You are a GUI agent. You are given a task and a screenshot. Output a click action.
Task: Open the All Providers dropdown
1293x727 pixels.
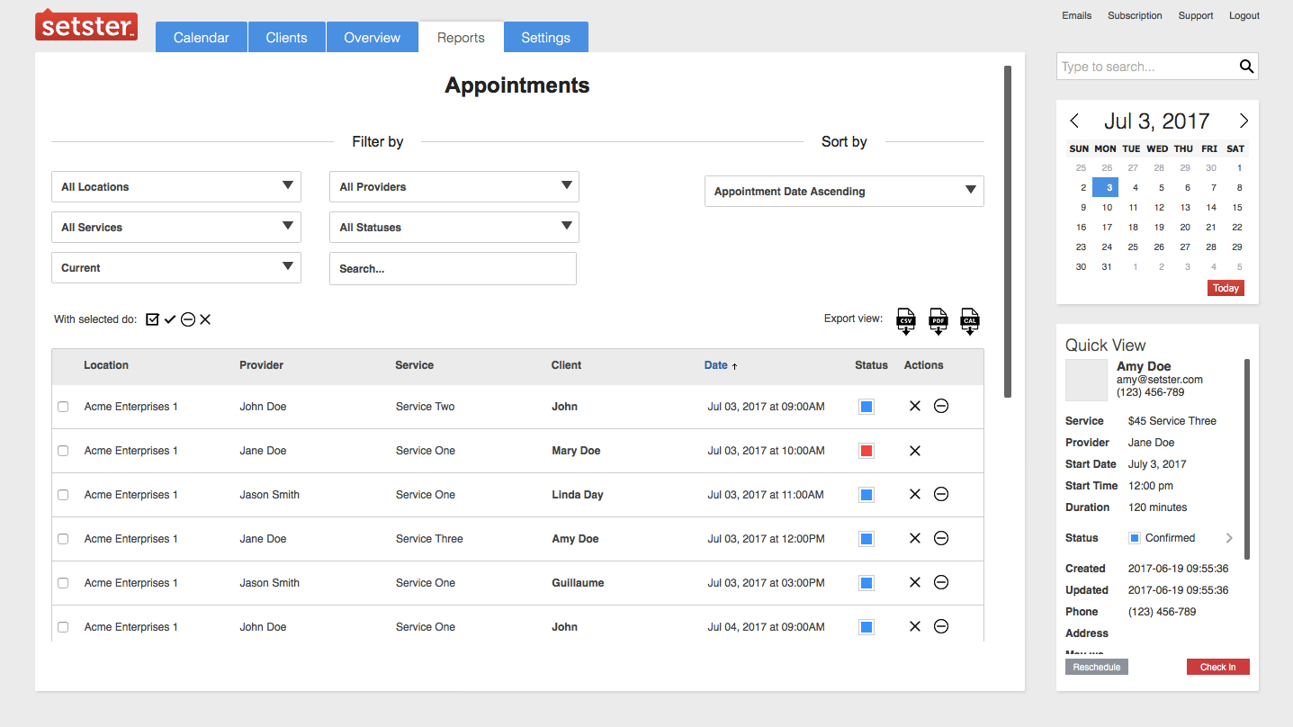454,187
